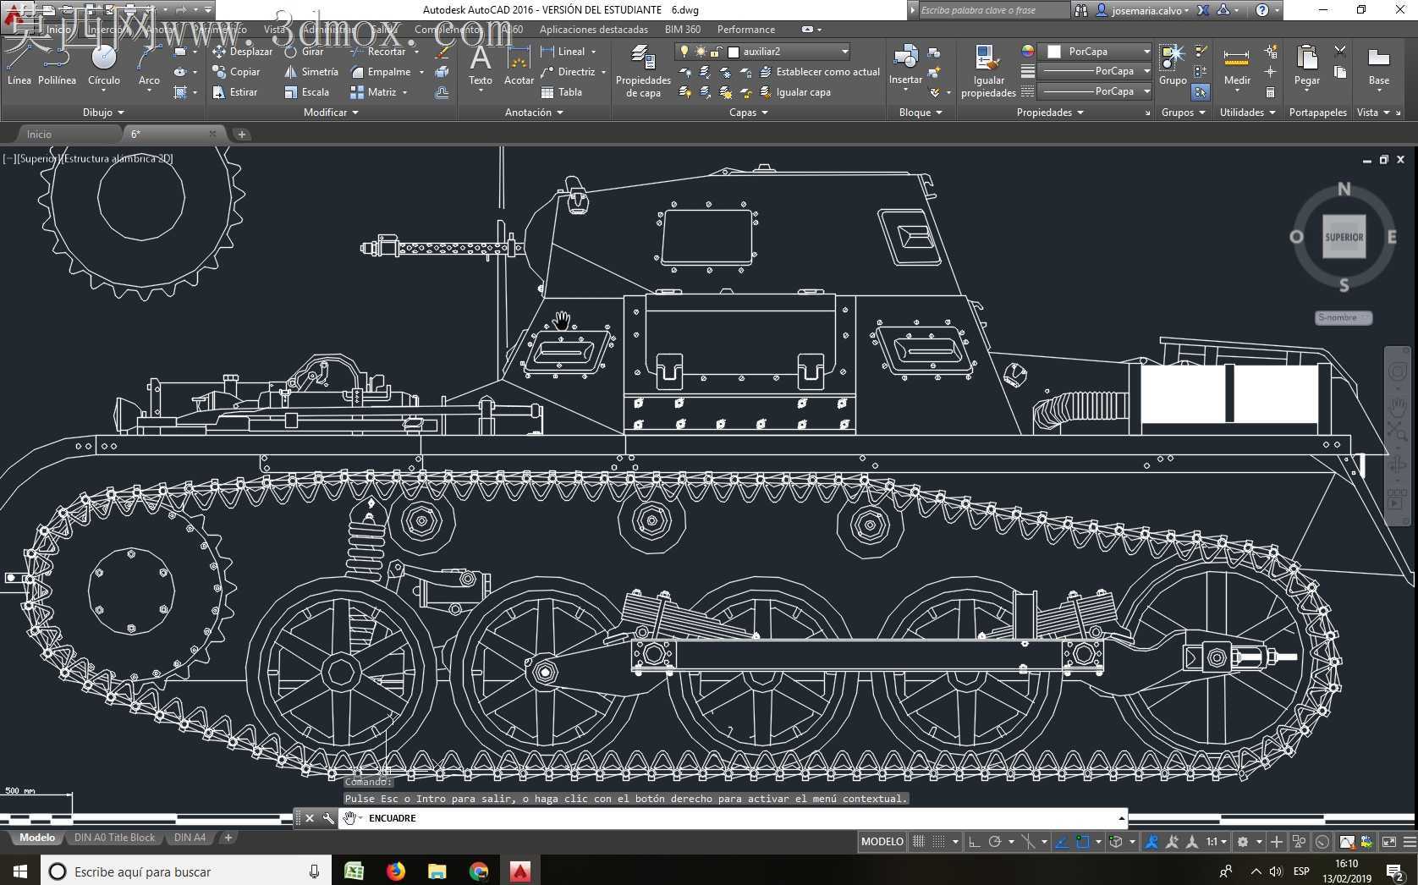Click the Desplazar (move) tool
This screenshot has width=1418, height=885.
click(243, 52)
